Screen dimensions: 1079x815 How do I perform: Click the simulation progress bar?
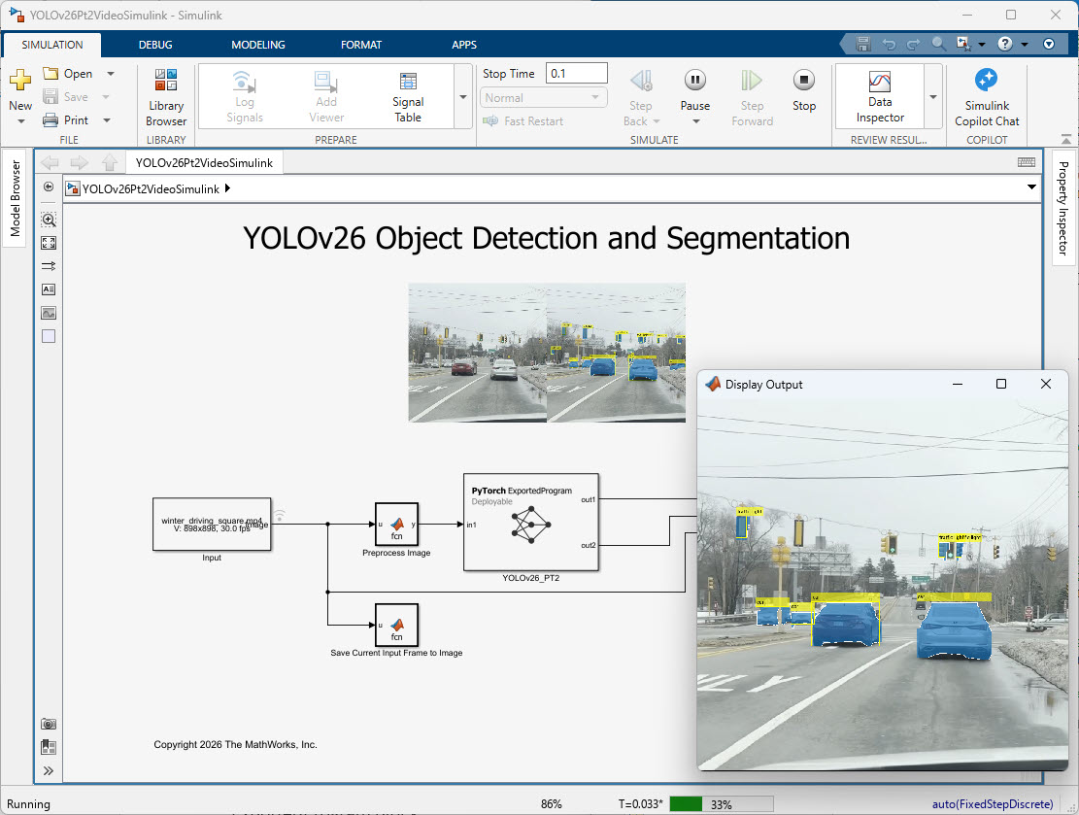(x=722, y=804)
